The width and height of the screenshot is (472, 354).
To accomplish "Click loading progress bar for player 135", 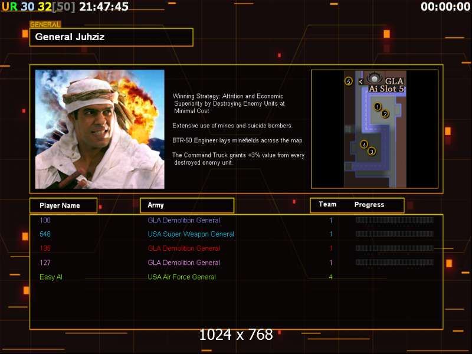I will point(395,248).
